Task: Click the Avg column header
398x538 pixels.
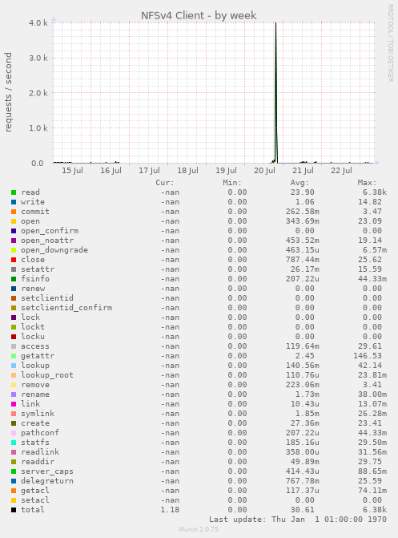Action: 300,183
